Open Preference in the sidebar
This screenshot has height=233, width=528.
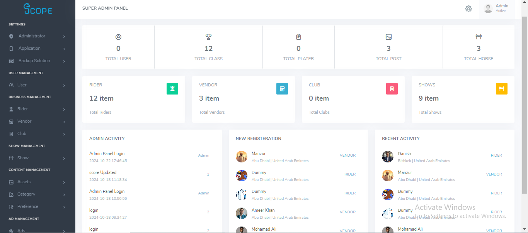click(27, 207)
